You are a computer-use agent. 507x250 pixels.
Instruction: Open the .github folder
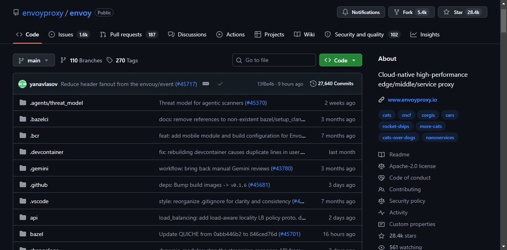[x=39, y=185]
